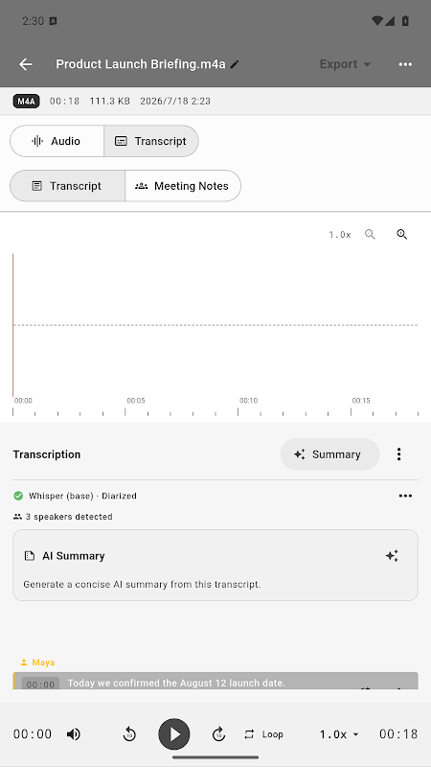Edit file name with pencil icon
The height and width of the screenshot is (767, 431).
(x=235, y=64)
